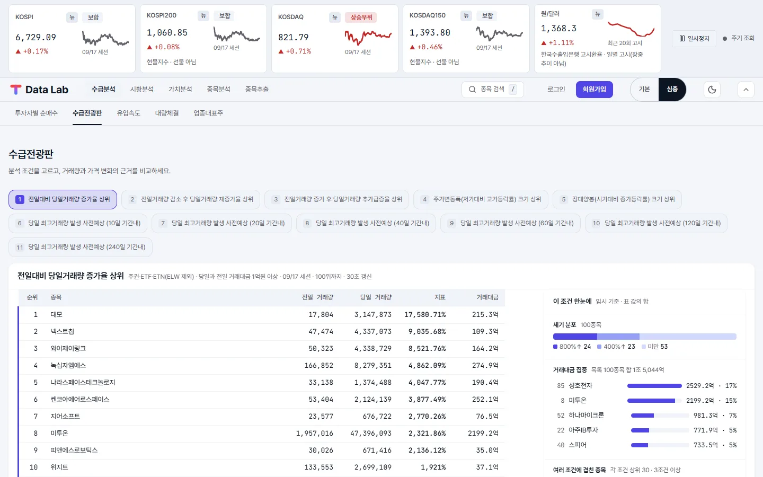Sort by the 지표 column header
This screenshot has width=763, height=477.
coord(440,297)
